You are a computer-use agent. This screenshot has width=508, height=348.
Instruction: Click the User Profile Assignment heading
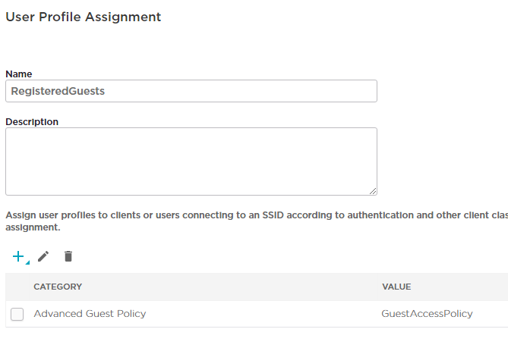[x=84, y=17]
